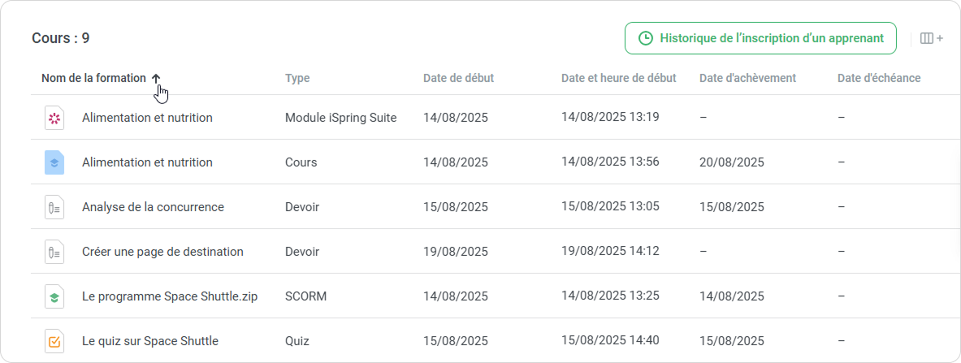Screen dimensions: 961x363
Task: Click the green SCORM package icon
Action: tap(54, 296)
